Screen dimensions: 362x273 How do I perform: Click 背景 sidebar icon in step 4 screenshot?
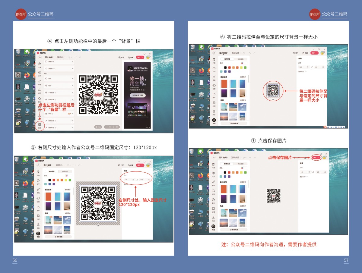(x=40, y=124)
